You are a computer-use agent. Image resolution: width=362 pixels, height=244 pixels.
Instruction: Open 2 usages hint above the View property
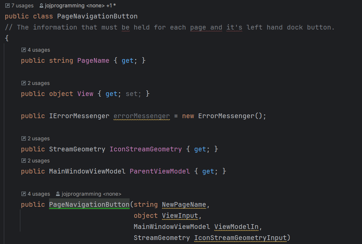click(x=39, y=83)
